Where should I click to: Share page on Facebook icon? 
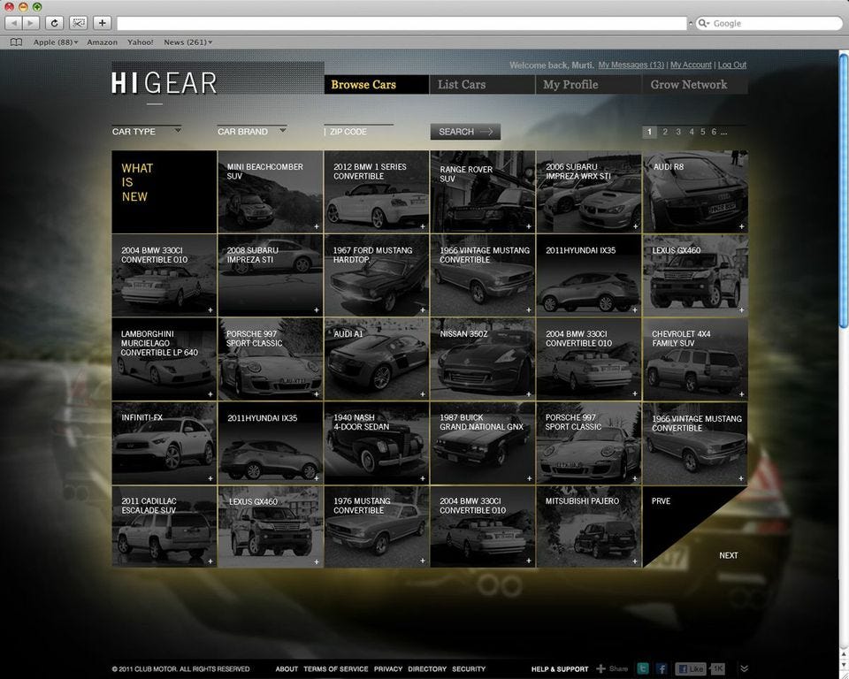click(x=662, y=668)
